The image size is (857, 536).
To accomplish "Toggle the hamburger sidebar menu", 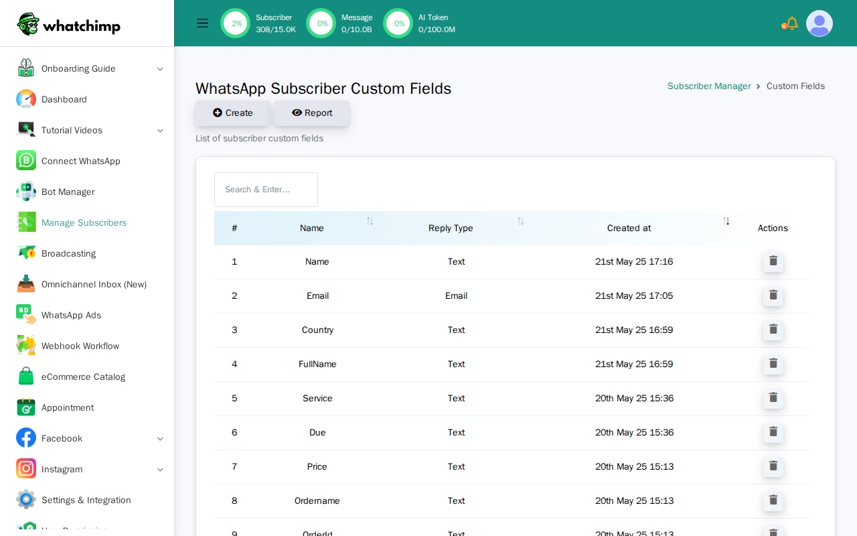I will 202,23.
